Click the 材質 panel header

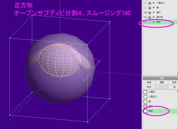(160, 78)
